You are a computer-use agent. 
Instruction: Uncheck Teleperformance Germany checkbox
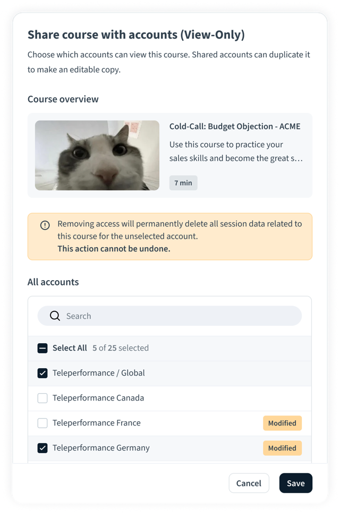(x=42, y=448)
